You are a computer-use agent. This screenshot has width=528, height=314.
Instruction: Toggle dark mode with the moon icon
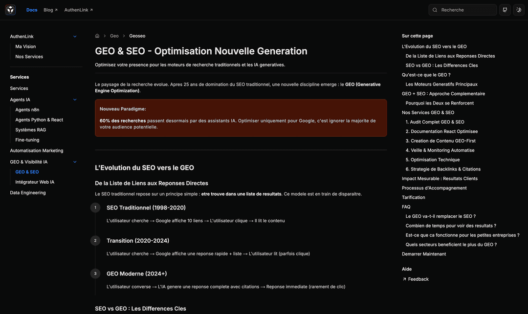point(519,10)
